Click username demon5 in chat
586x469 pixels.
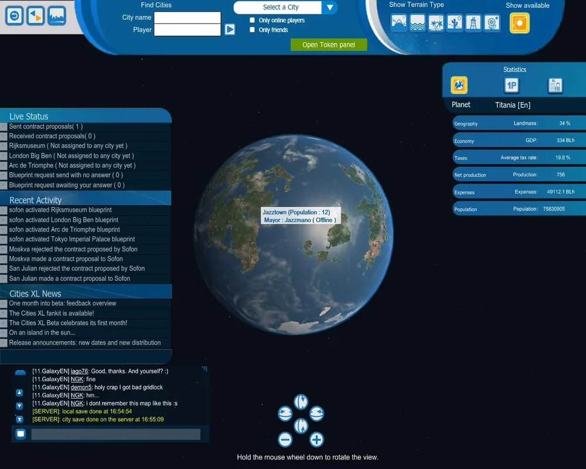tap(81, 388)
